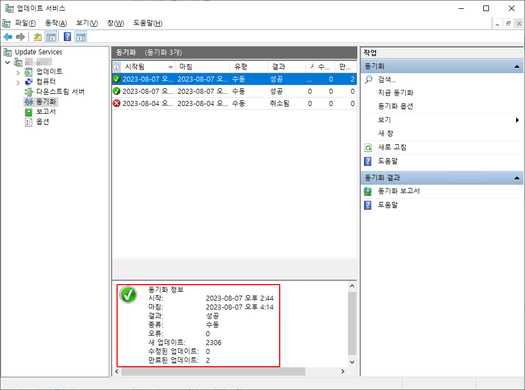The image size is (525, 390).
Task: Click the menu bar system icon beside 파일
Action: [x=6, y=23]
